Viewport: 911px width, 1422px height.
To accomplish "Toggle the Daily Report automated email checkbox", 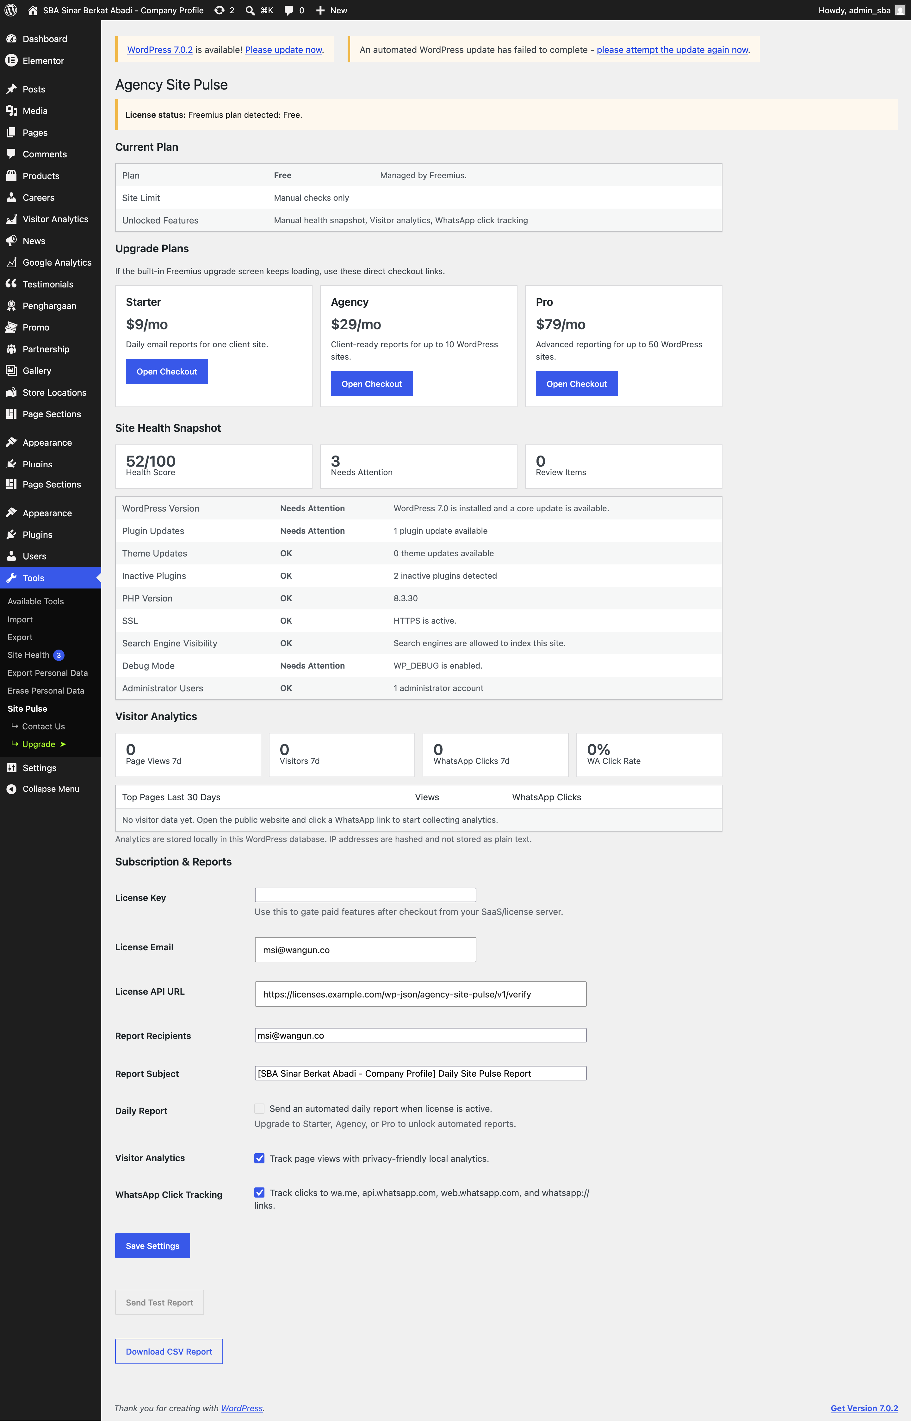I will [259, 1109].
